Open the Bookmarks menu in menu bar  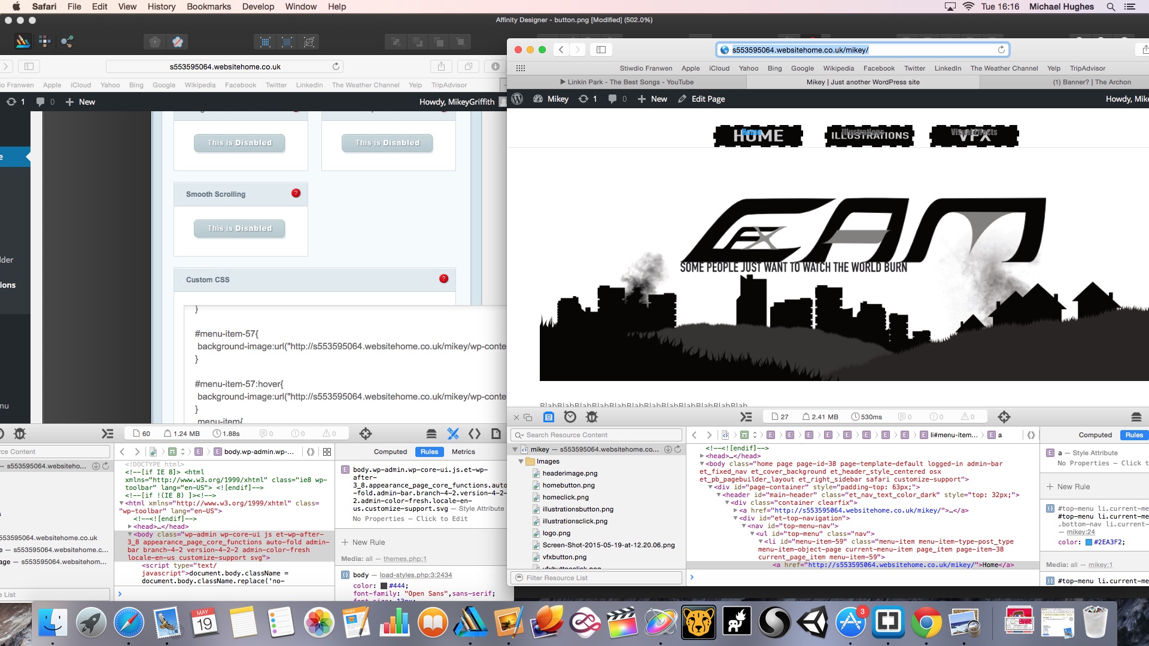[208, 7]
